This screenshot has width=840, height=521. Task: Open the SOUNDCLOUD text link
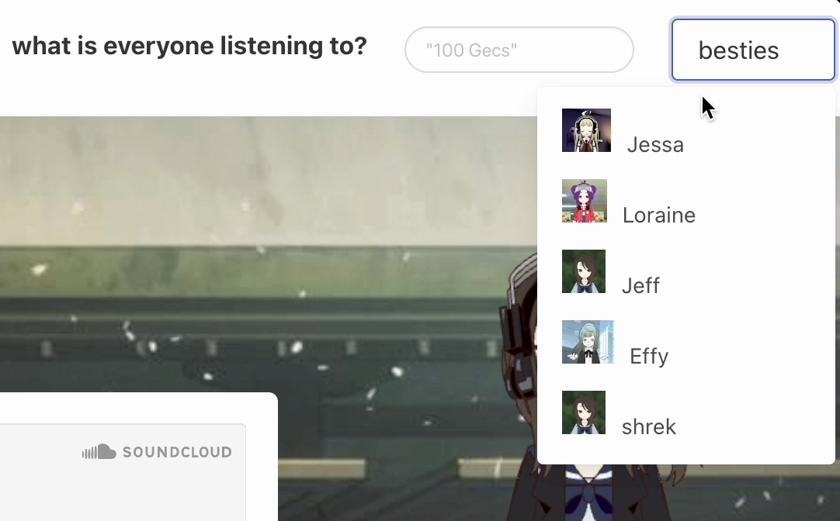click(x=177, y=453)
